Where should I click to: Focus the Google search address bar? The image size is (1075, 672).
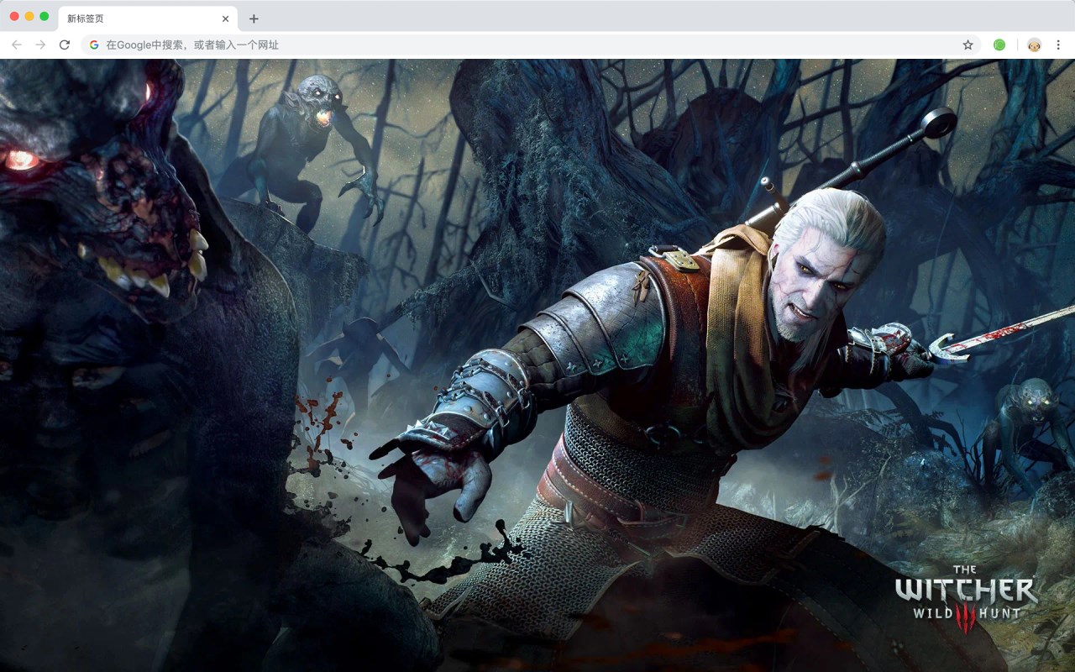531,45
